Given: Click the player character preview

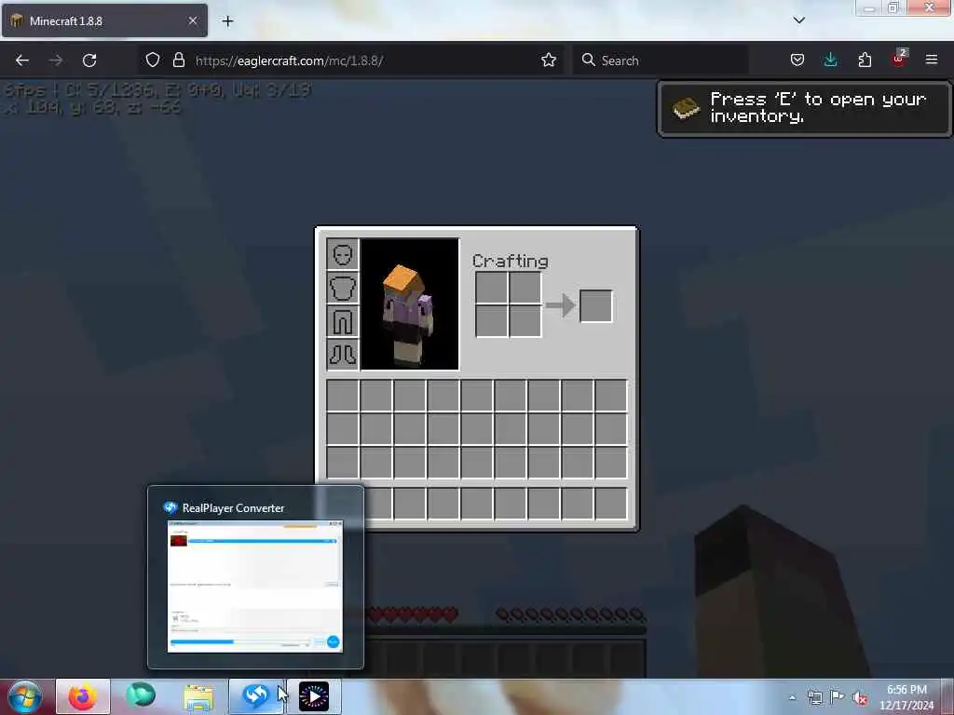Looking at the screenshot, I should pos(410,304).
